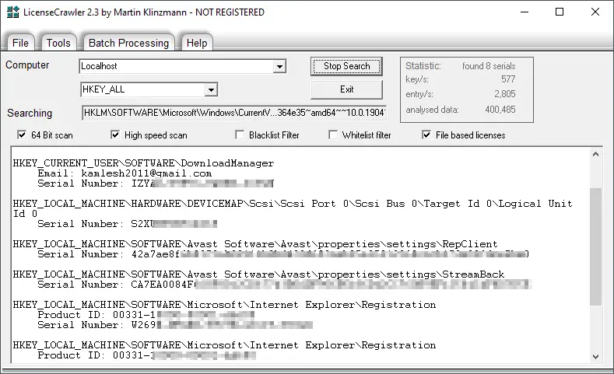Click the Stop Search button

[x=346, y=66]
